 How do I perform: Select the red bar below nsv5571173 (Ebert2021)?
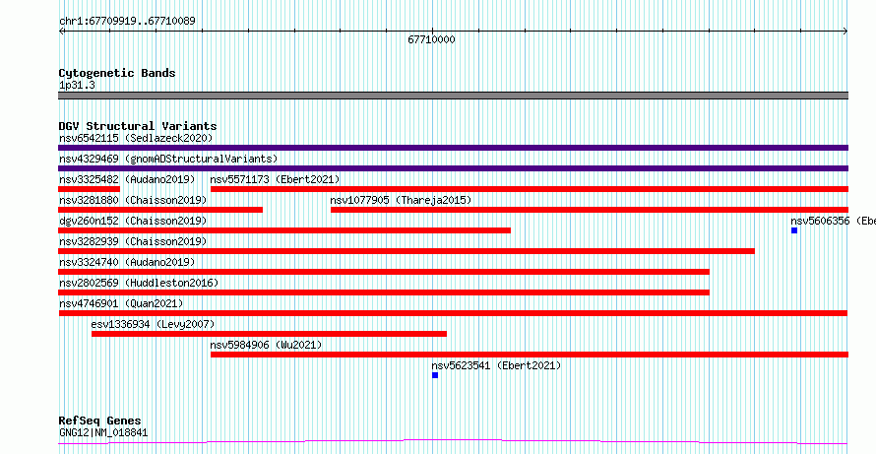530,189
